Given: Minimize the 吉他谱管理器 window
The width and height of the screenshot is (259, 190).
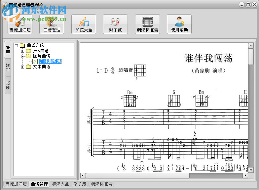Looking at the screenshot, I should [242, 5].
